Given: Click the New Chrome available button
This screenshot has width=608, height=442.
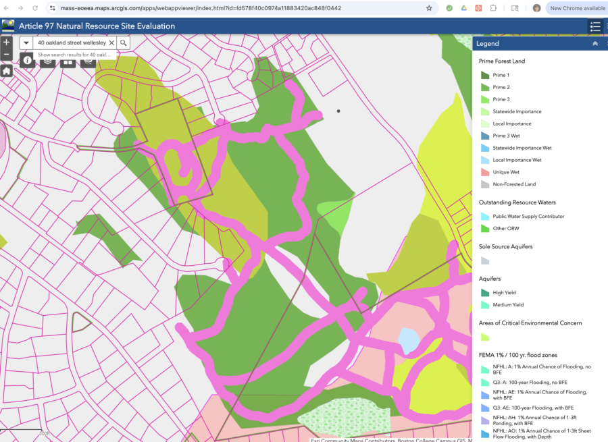Looking at the screenshot, I should pos(577,8).
